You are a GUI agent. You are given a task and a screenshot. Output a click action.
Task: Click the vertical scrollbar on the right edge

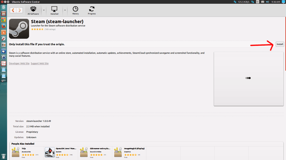(285, 43)
